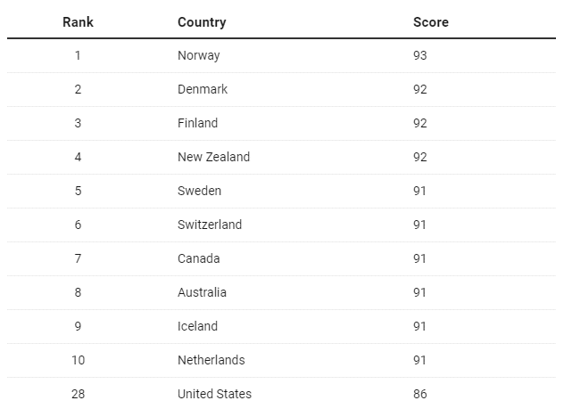
Task: Click the Netherlands table entry
Action: [x=211, y=360]
